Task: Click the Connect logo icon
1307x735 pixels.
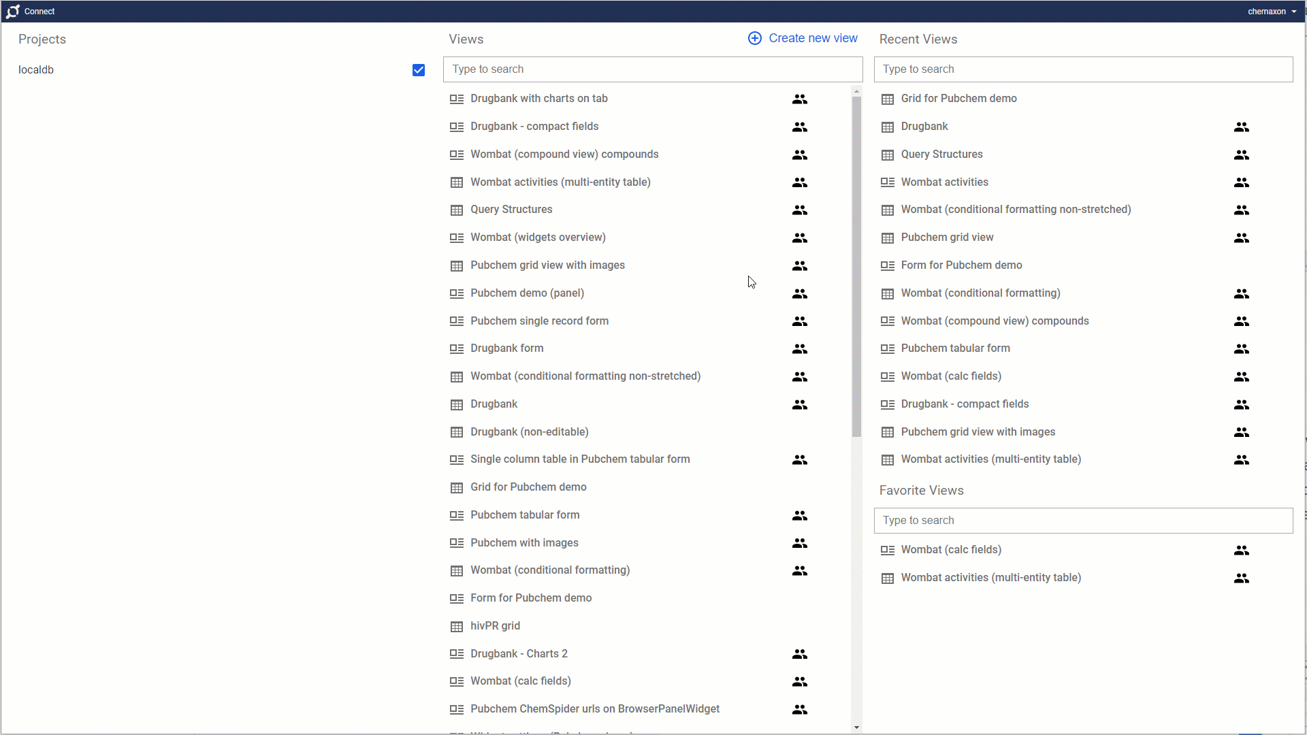Action: (x=13, y=12)
